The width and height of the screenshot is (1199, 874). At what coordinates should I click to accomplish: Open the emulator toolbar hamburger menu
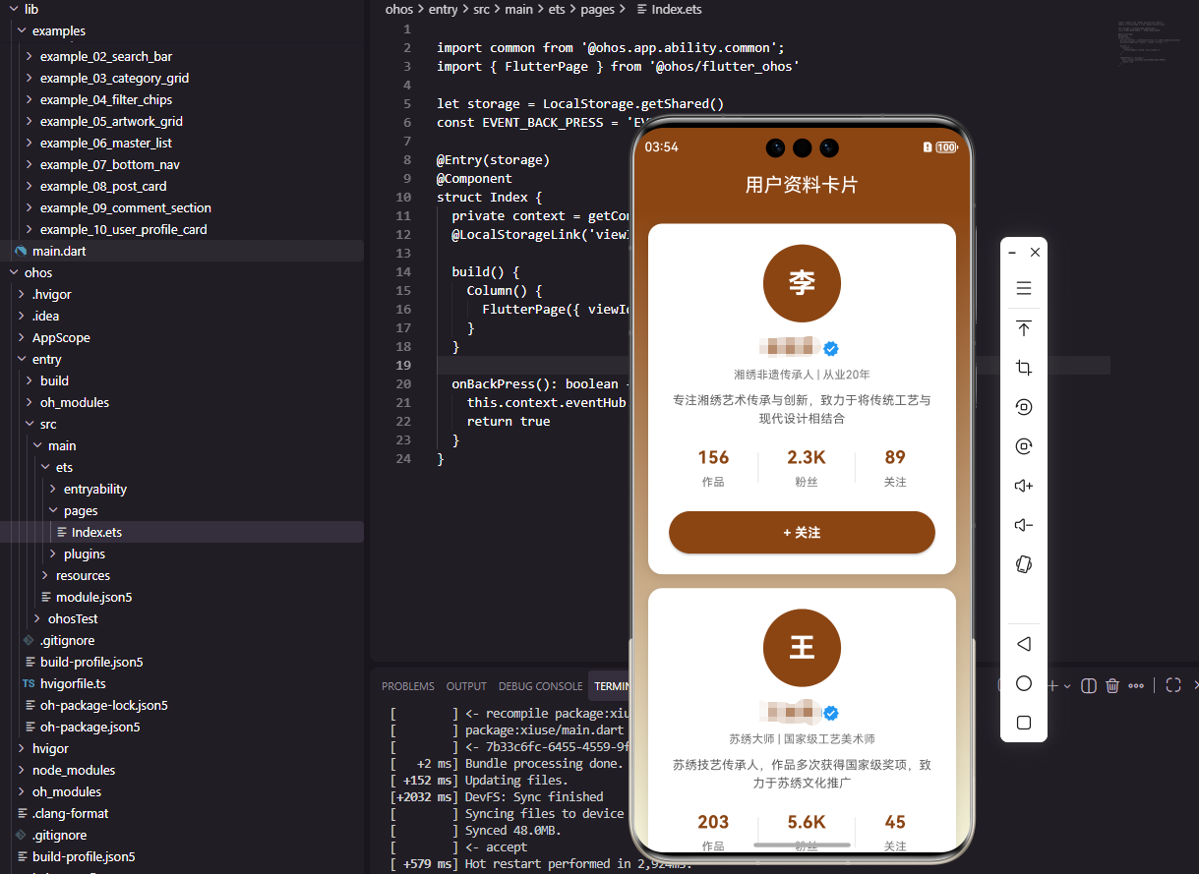coord(1024,288)
